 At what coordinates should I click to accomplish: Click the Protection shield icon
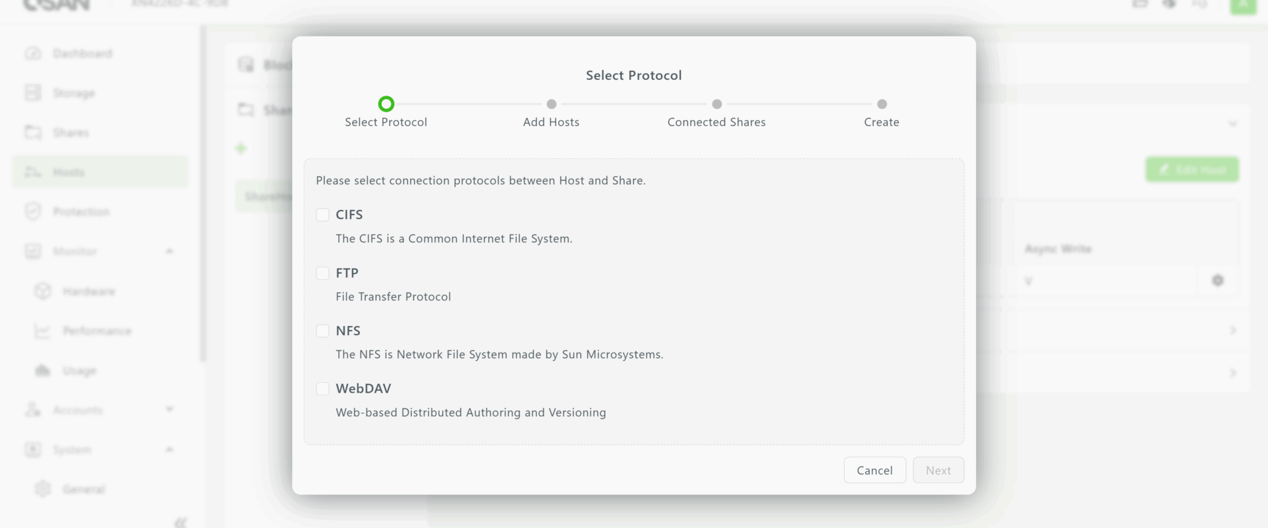pyautogui.click(x=33, y=212)
